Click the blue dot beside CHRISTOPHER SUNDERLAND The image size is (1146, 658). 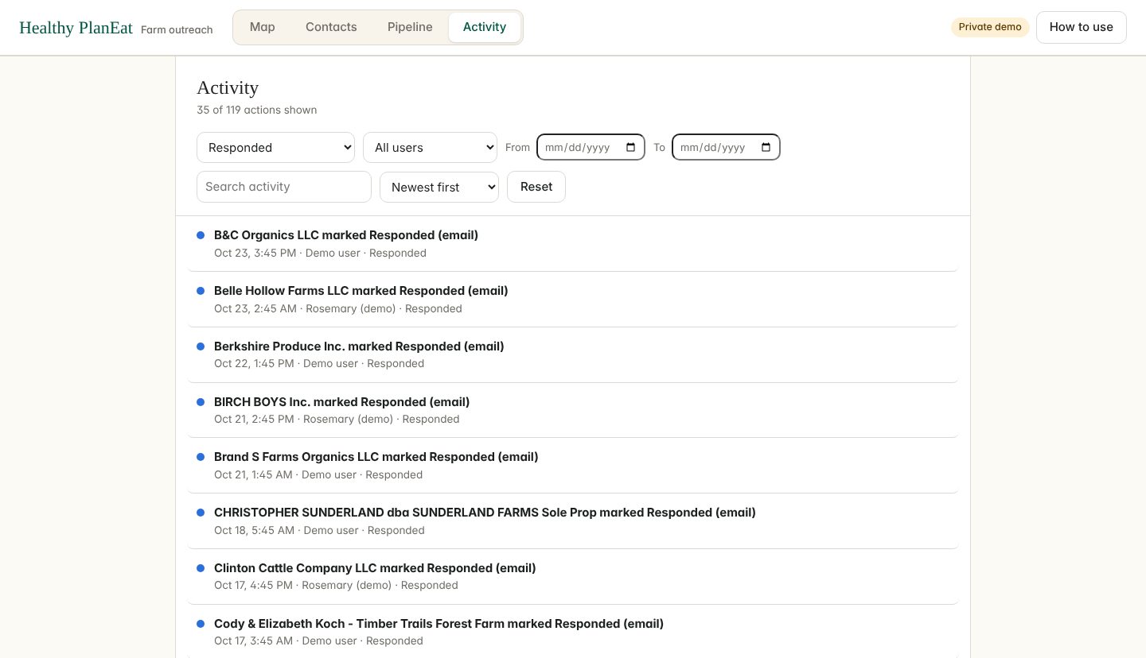[201, 513]
